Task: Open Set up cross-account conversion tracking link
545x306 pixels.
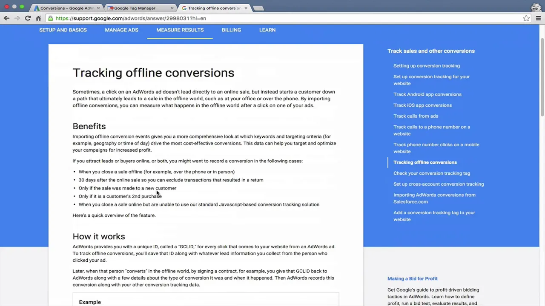Action: click(x=439, y=184)
